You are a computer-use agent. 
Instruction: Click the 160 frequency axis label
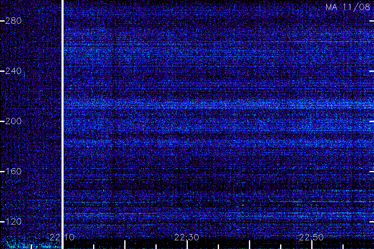tap(13, 171)
